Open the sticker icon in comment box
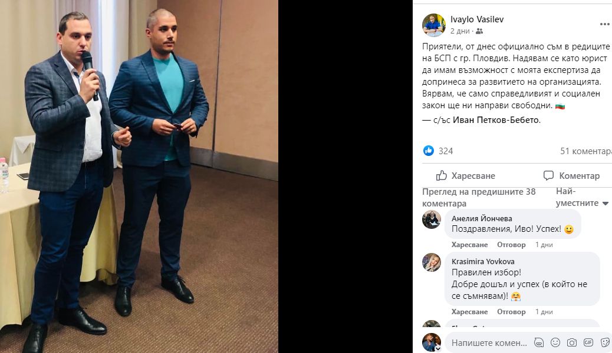 606,342
